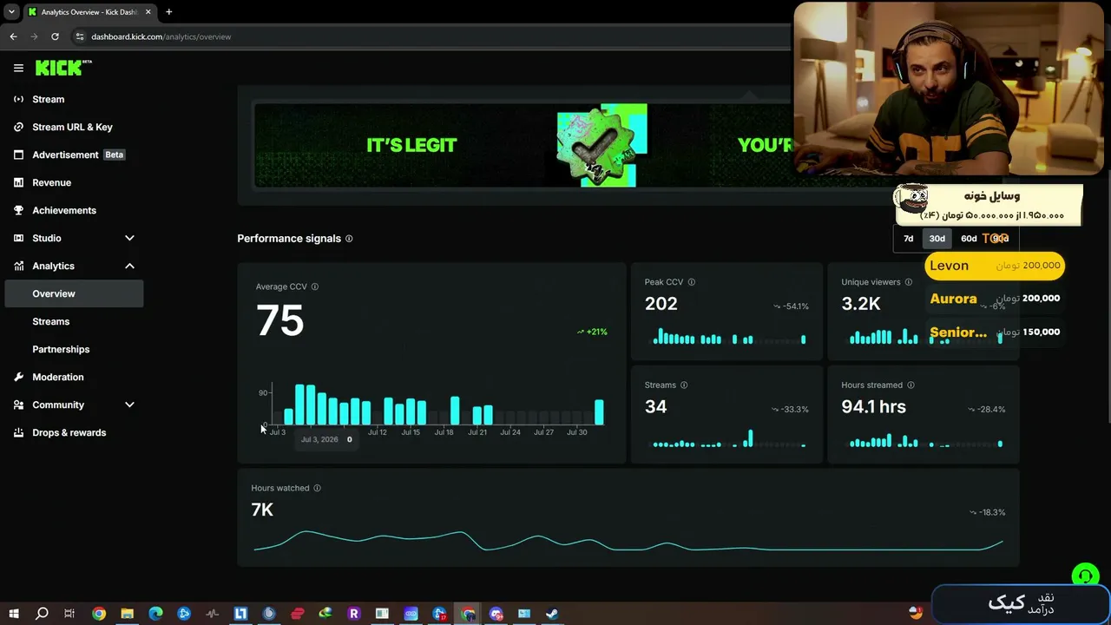Screen dimensions: 1111x625
Task: Reload the page in the browser
Action: click(55, 36)
